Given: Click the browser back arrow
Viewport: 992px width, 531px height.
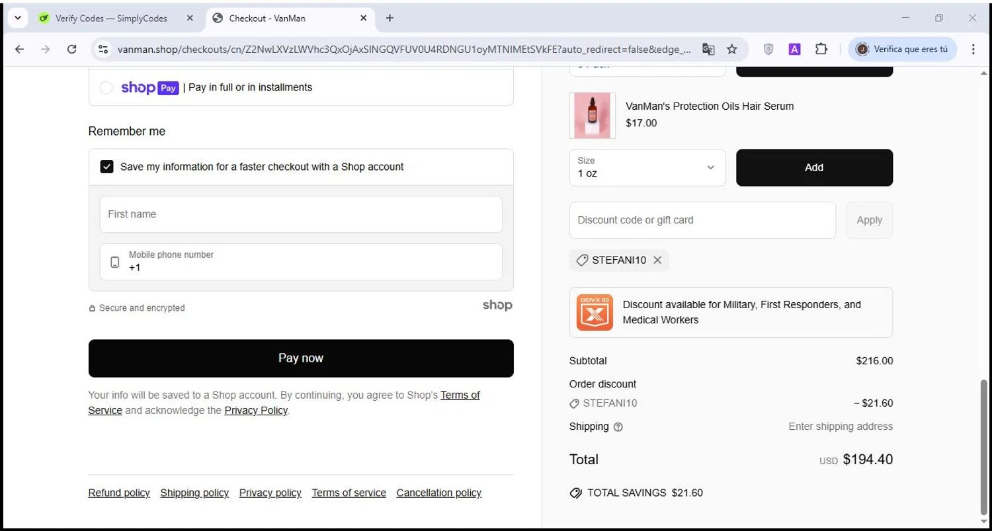Looking at the screenshot, I should coord(19,49).
